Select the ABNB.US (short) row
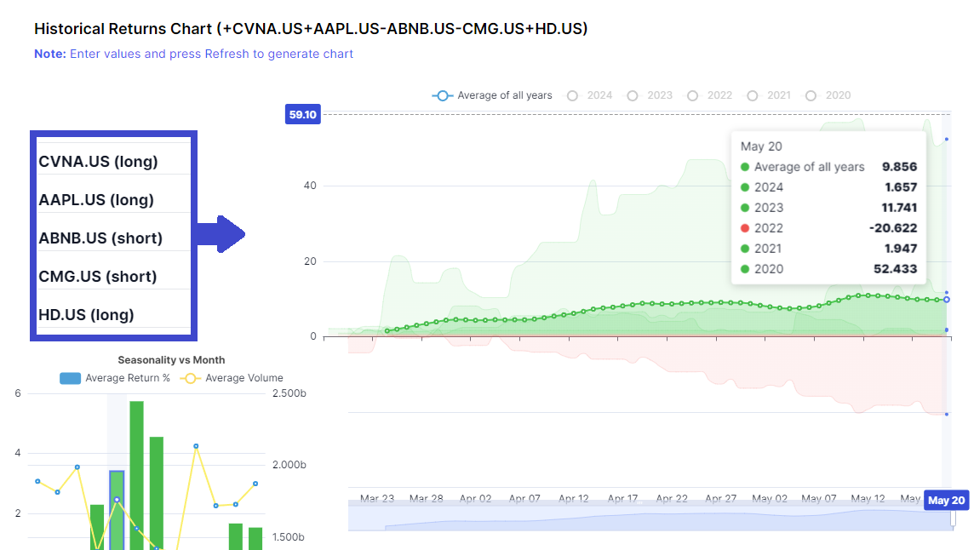974x550 pixels. 114,238
